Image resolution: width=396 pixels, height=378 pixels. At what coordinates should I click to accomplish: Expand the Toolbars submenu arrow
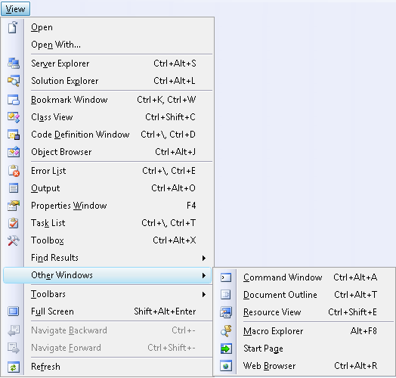pyautogui.click(x=204, y=294)
